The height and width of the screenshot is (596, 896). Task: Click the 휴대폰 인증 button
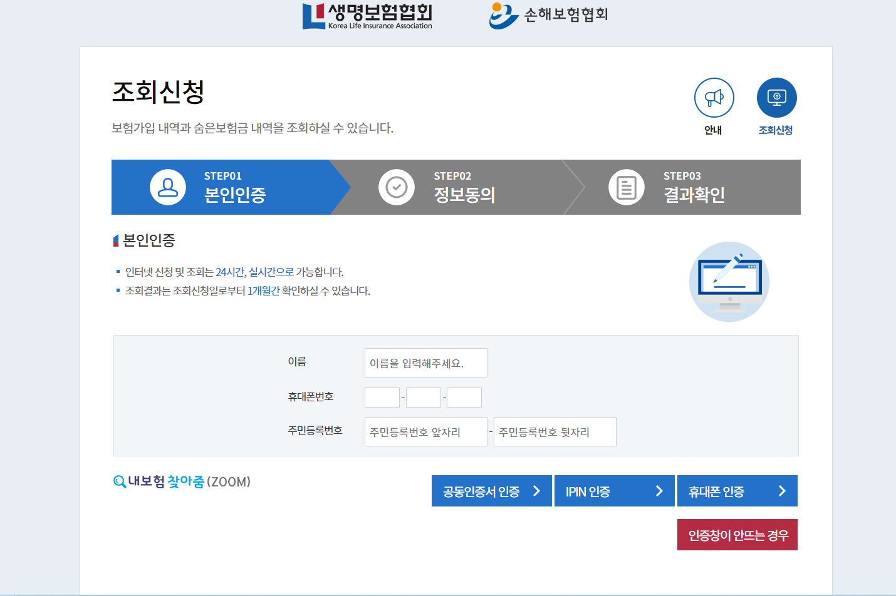coord(737,491)
